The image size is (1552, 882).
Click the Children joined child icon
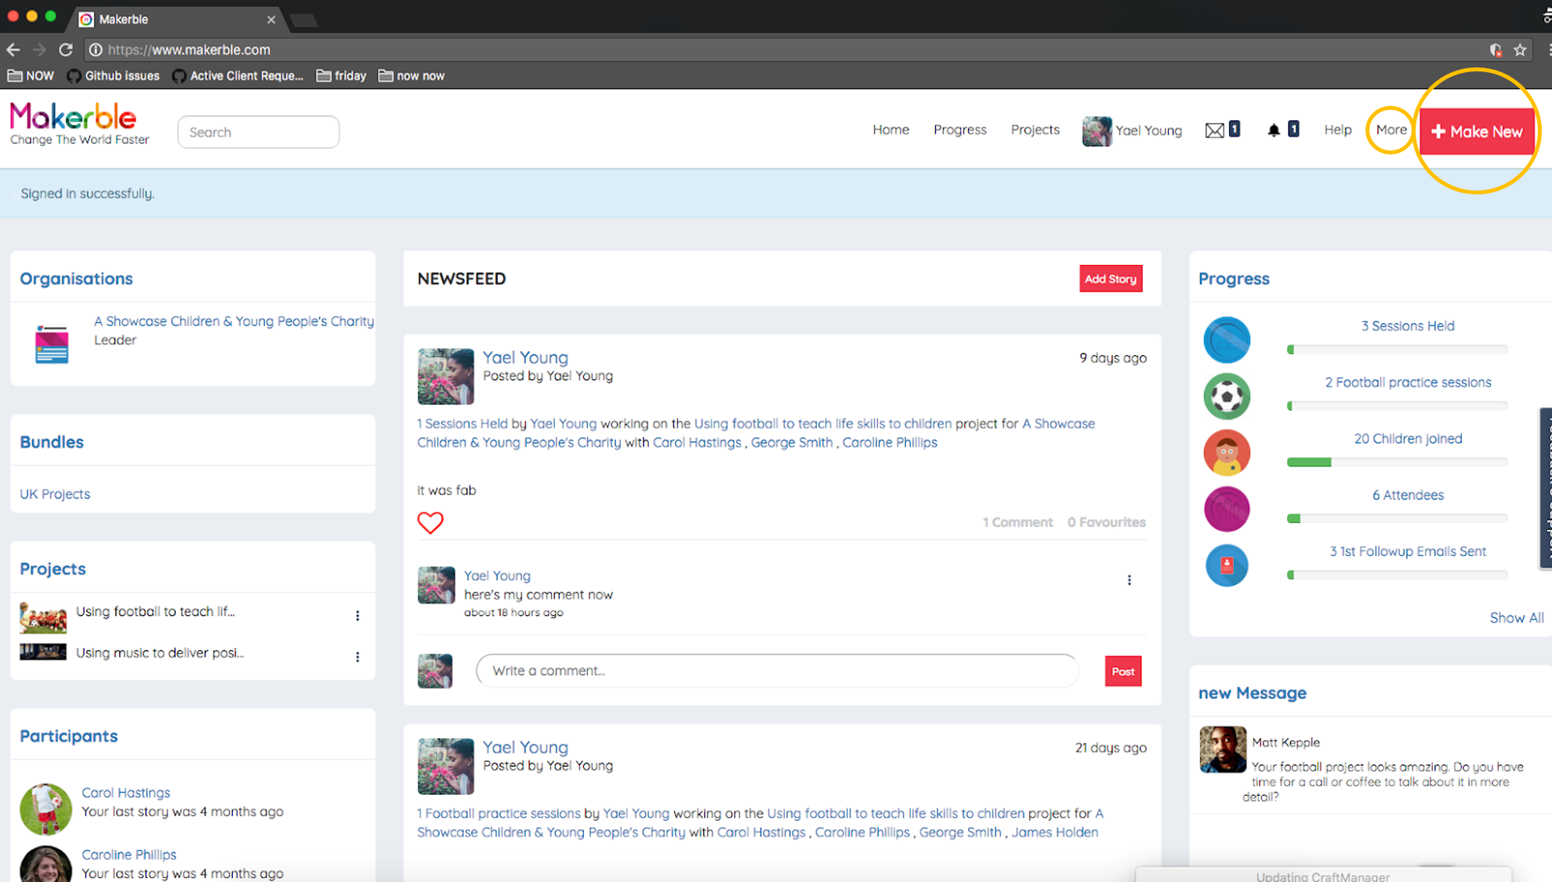point(1227,452)
